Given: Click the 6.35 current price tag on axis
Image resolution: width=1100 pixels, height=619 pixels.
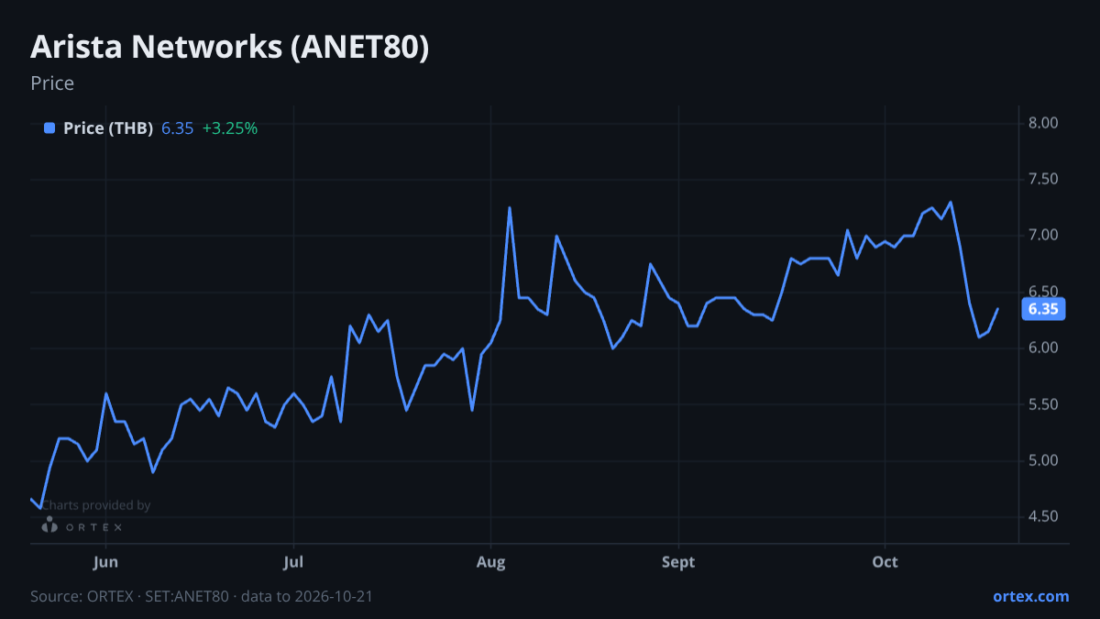Looking at the screenshot, I should click(1043, 309).
